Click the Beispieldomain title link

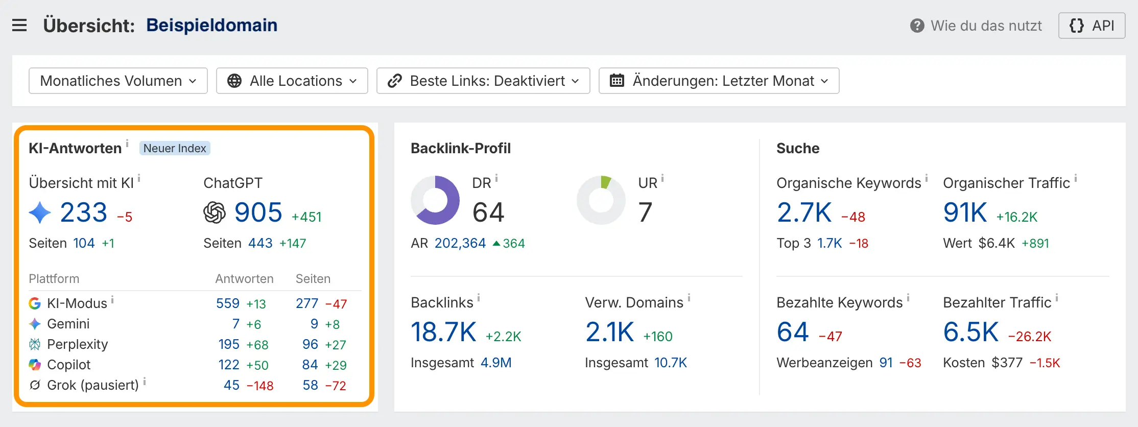(212, 25)
